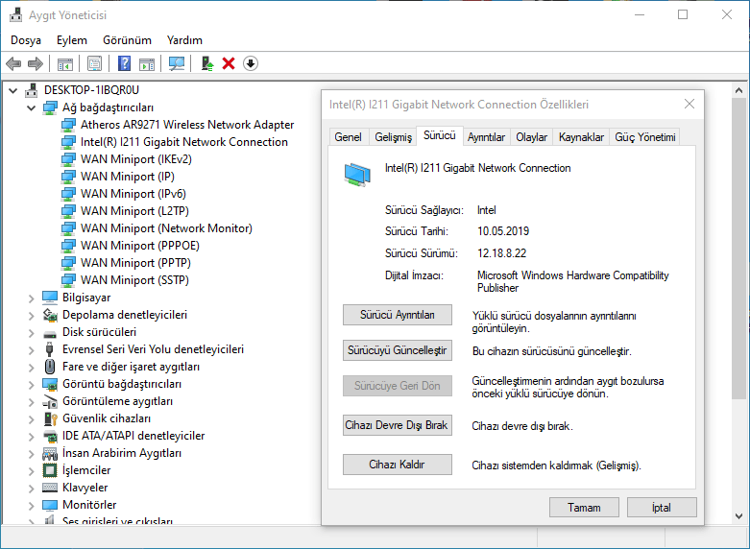Switch to the Ayrıntılar tab
The height and width of the screenshot is (549, 750).
pos(486,137)
